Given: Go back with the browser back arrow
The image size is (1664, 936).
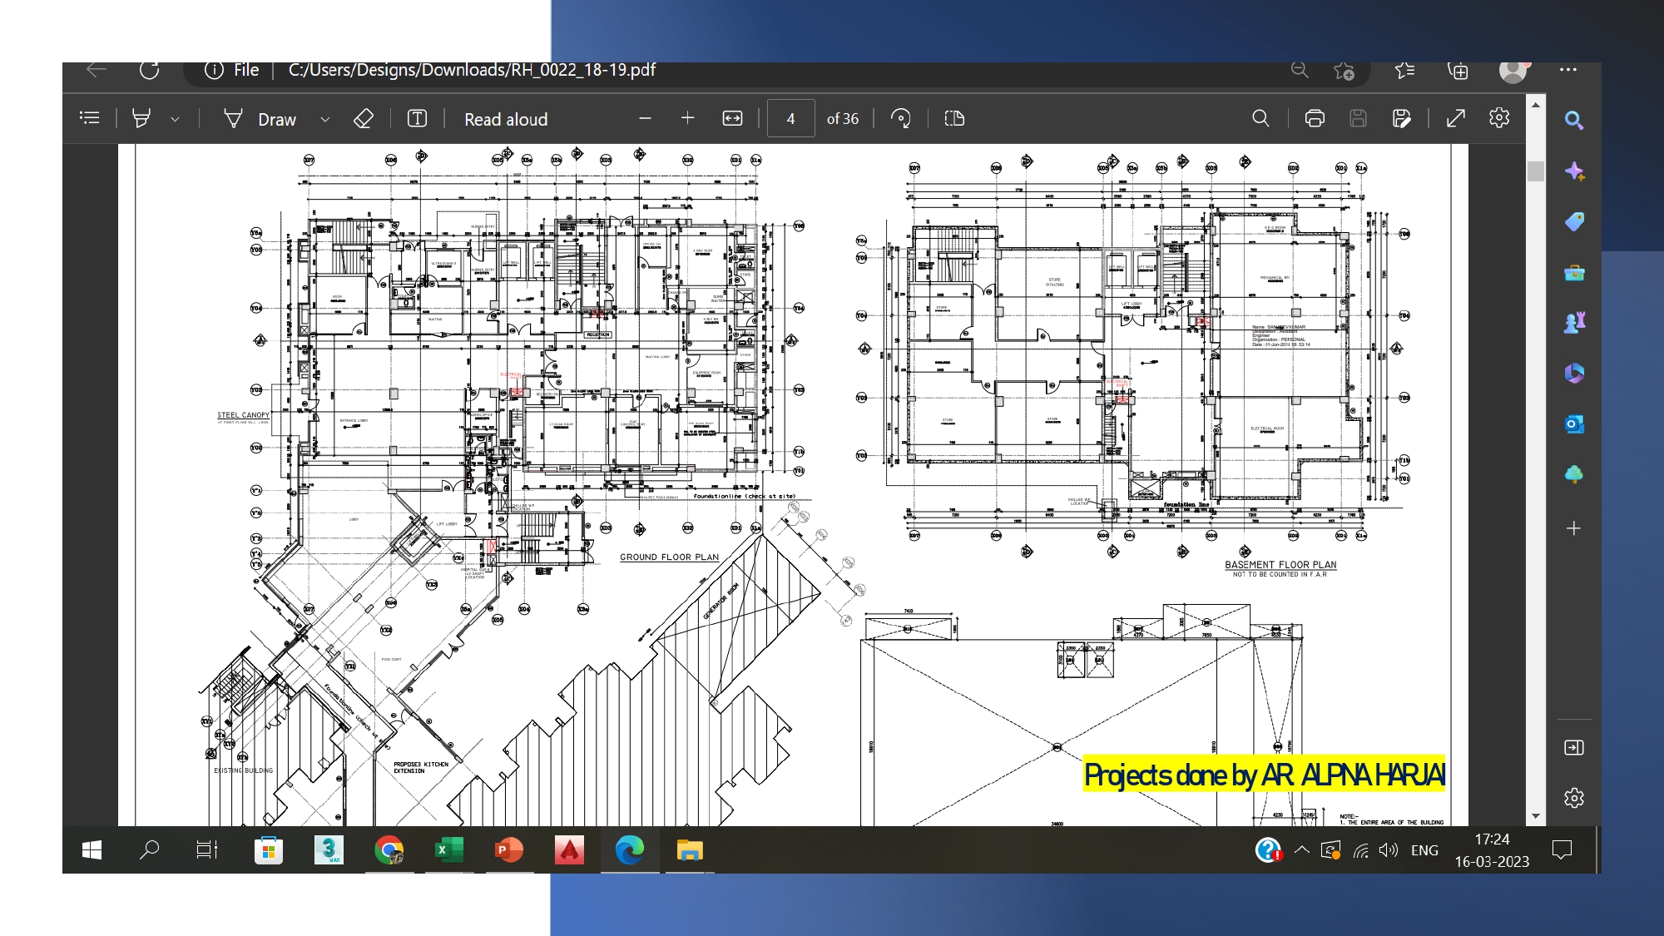Looking at the screenshot, I should coord(97,70).
